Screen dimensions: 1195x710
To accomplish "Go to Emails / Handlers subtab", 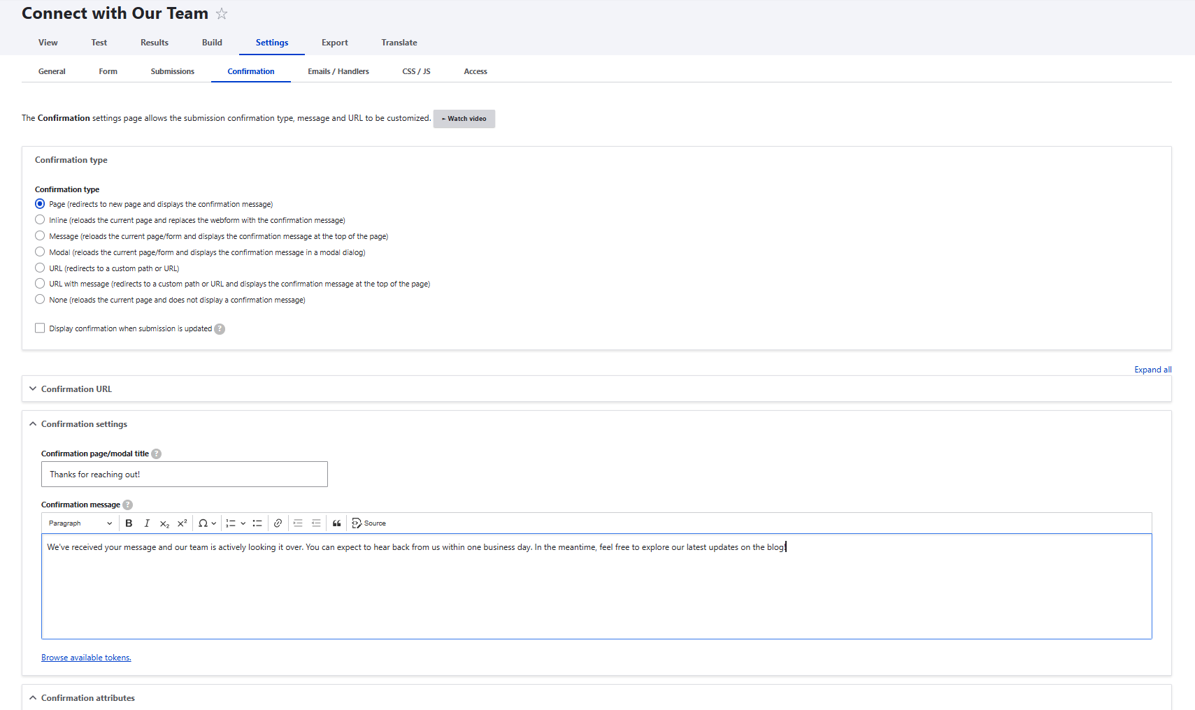I will pos(338,71).
